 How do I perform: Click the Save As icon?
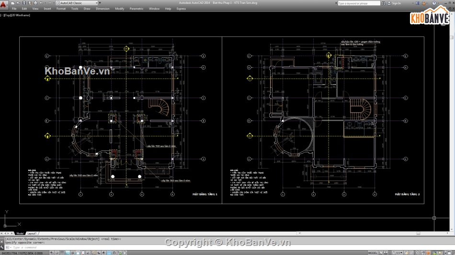[x=30, y=3]
